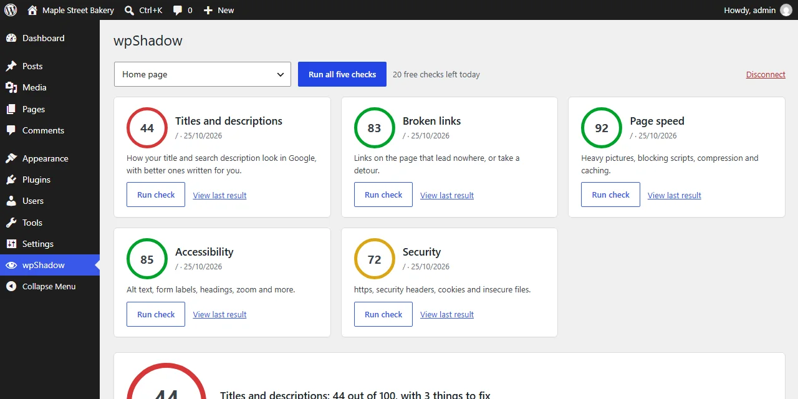The height and width of the screenshot is (399, 798).
Task: Open the Media menu item
Action: (x=50, y=87)
